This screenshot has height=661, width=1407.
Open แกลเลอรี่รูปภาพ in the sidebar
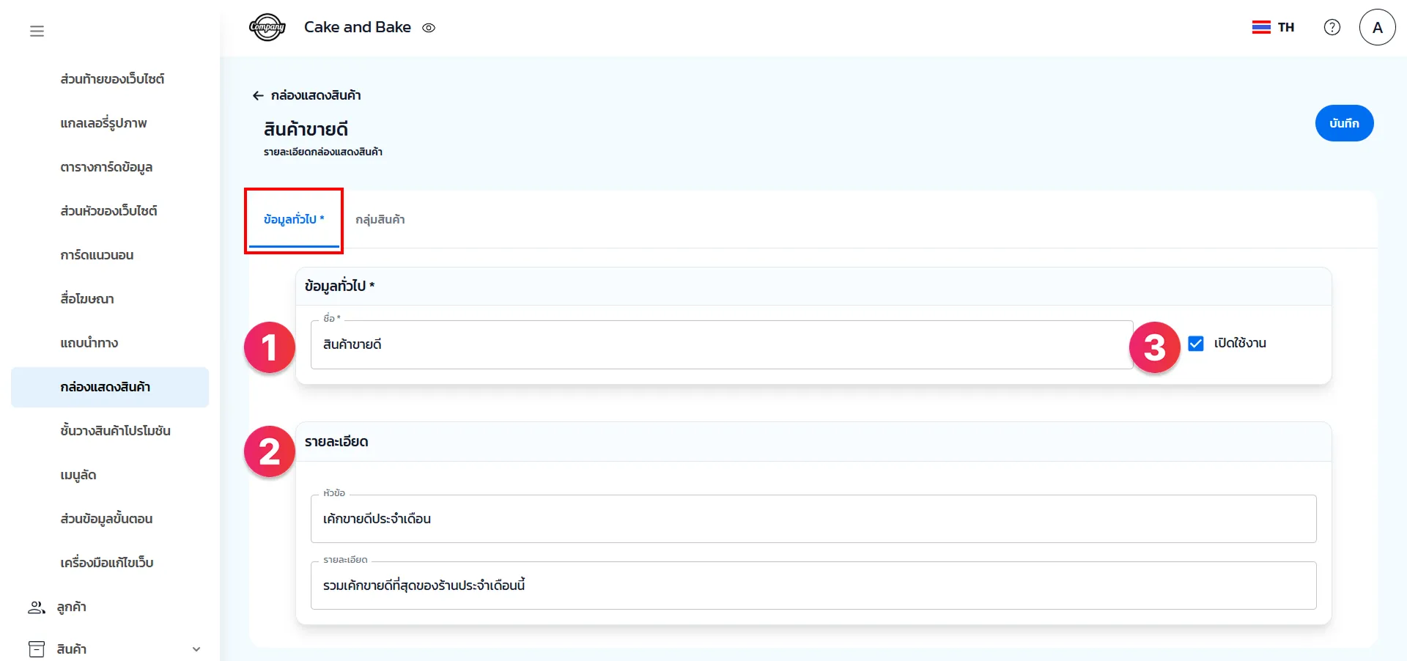(103, 123)
